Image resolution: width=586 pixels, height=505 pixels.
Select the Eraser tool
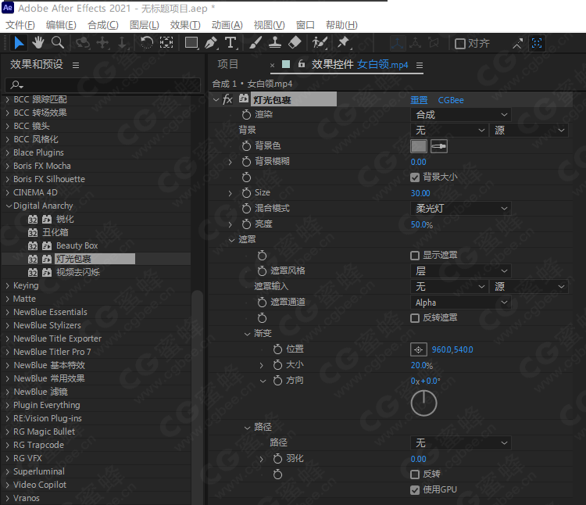coord(295,43)
